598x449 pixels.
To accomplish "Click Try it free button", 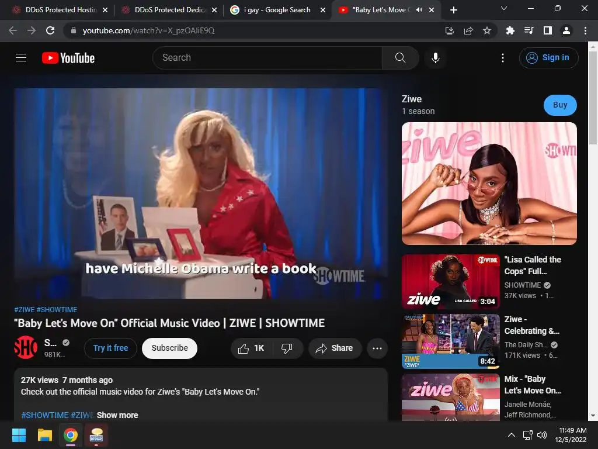I will coord(110,348).
